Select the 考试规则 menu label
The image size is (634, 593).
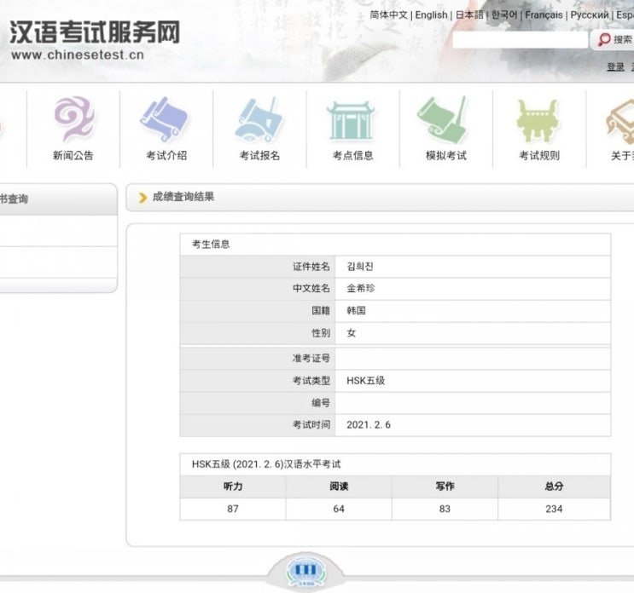tap(539, 155)
